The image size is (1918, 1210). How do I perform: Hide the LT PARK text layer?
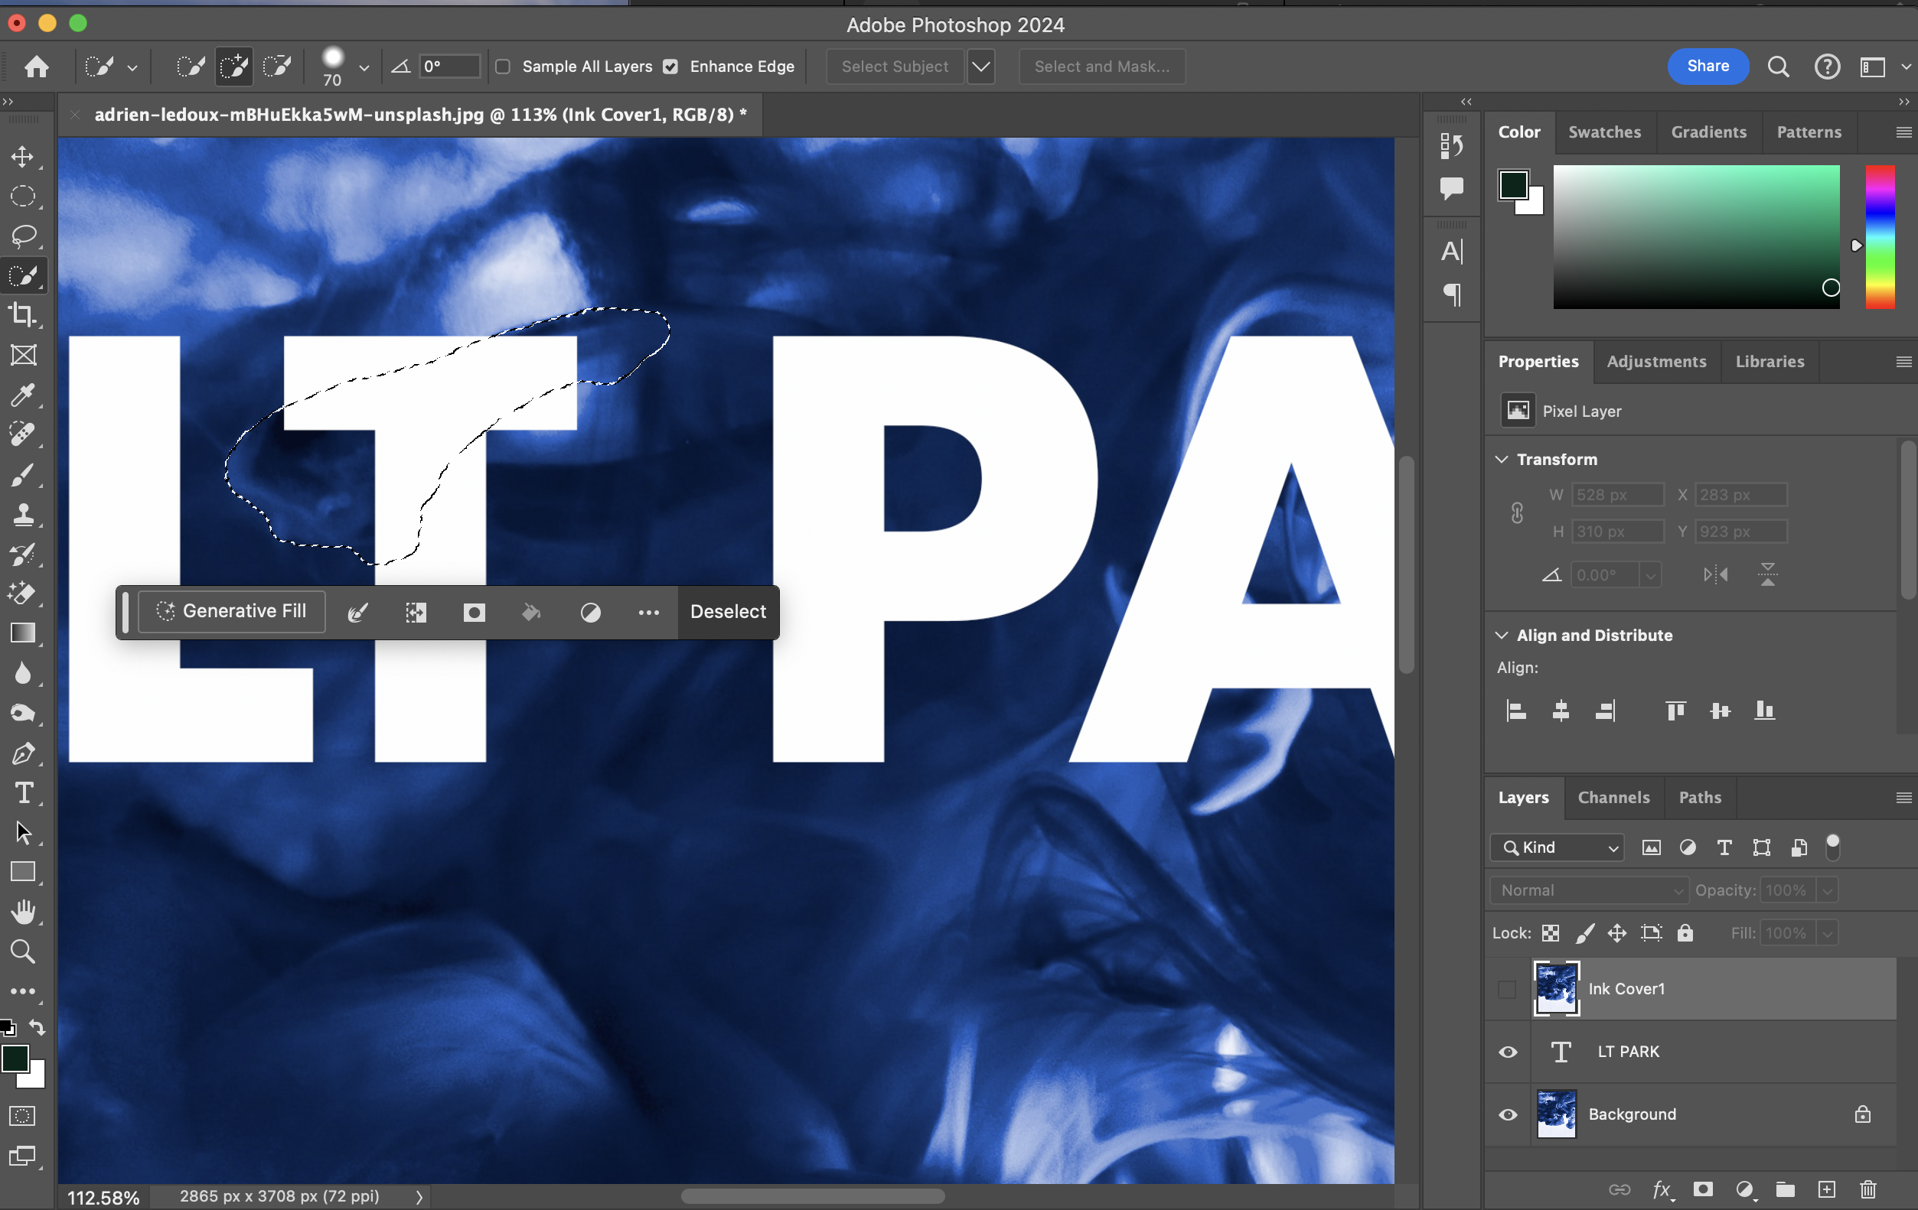[x=1508, y=1052]
